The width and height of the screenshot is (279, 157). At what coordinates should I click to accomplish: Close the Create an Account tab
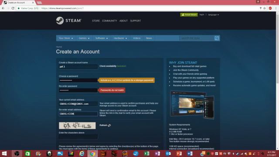pyautogui.click(x=33, y=3)
